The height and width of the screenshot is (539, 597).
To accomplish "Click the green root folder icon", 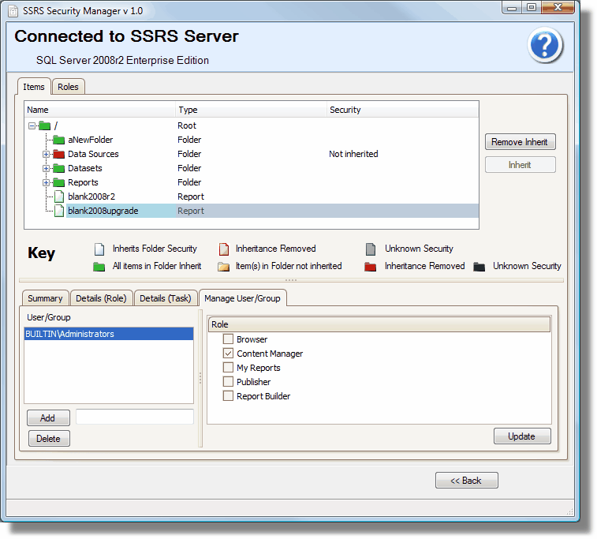I will pos(44,125).
